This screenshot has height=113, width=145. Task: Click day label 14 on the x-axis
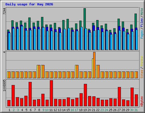click(64, 110)
